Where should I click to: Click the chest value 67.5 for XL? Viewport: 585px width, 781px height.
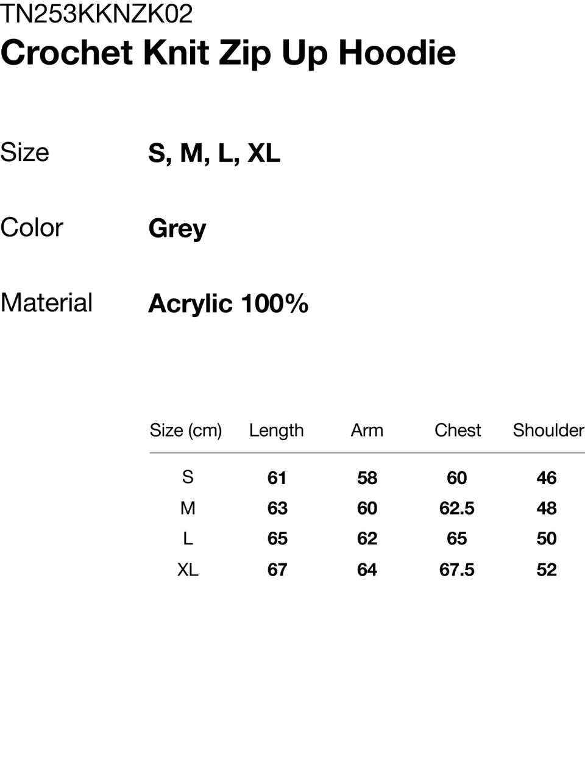pyautogui.click(x=457, y=569)
